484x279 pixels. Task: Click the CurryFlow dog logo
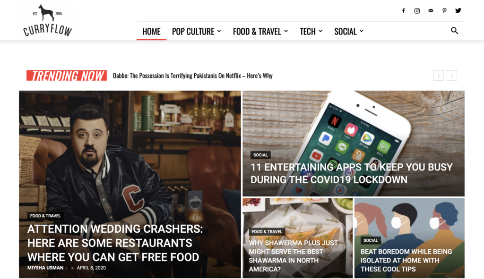(48, 20)
